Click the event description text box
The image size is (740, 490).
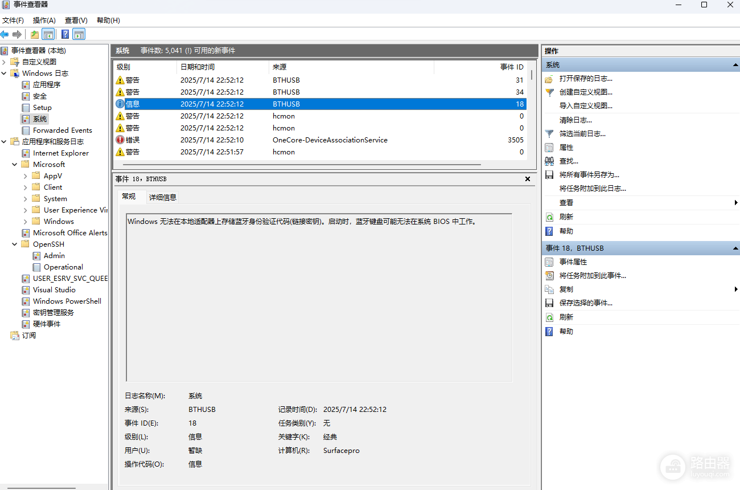[319, 297]
